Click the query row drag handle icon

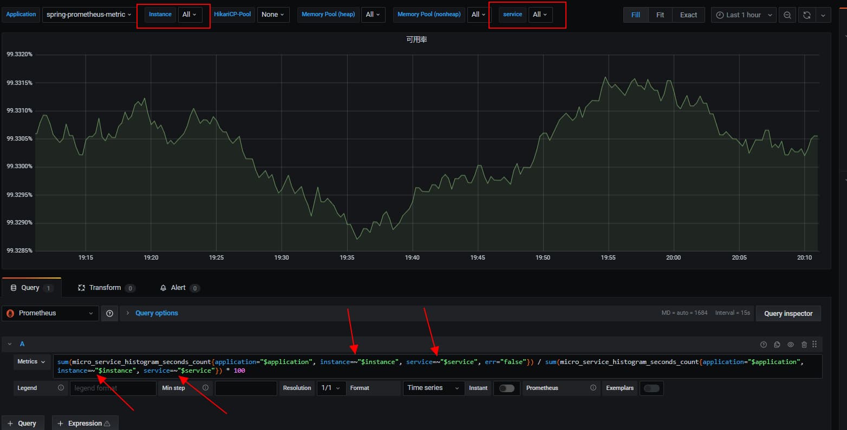pyautogui.click(x=815, y=344)
